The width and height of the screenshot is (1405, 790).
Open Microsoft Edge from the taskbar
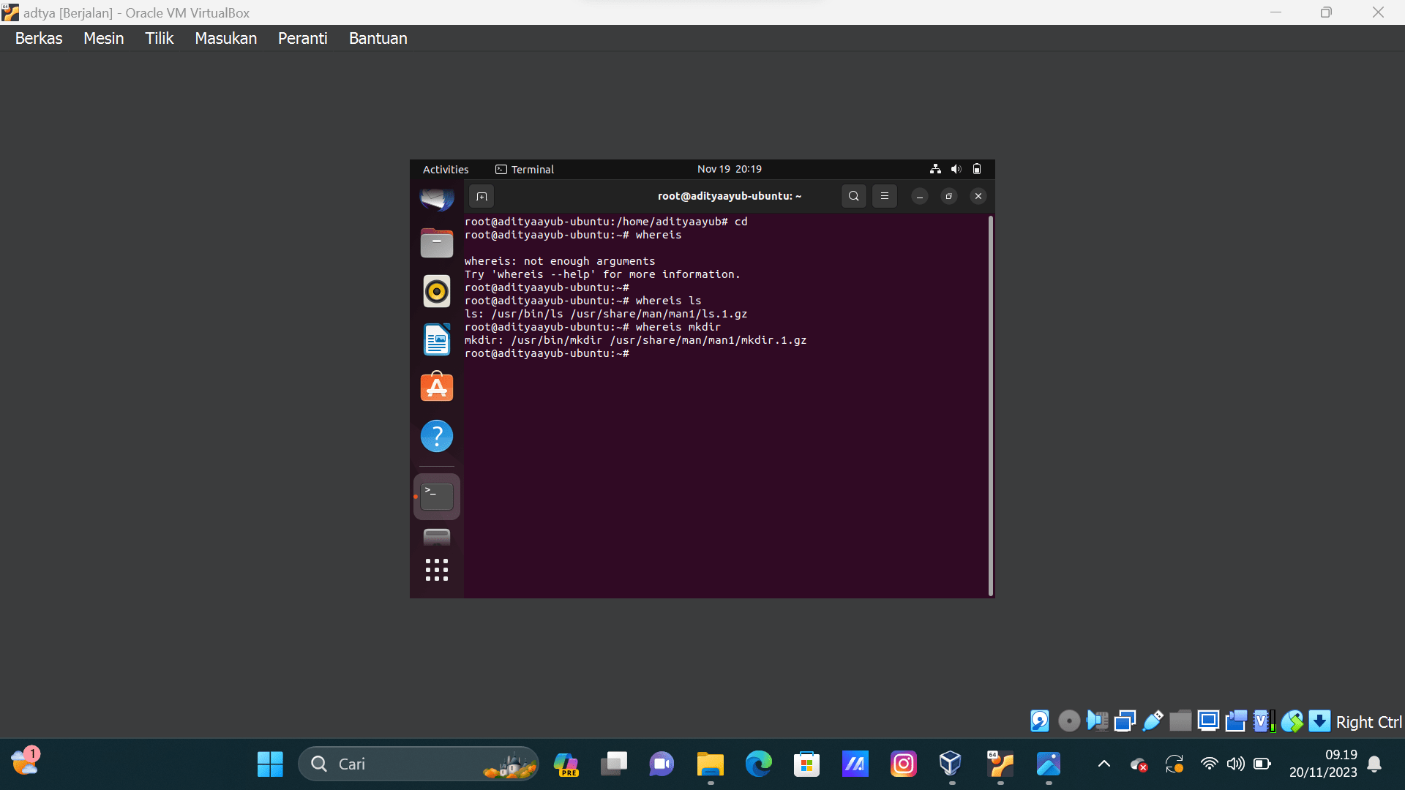(x=758, y=764)
